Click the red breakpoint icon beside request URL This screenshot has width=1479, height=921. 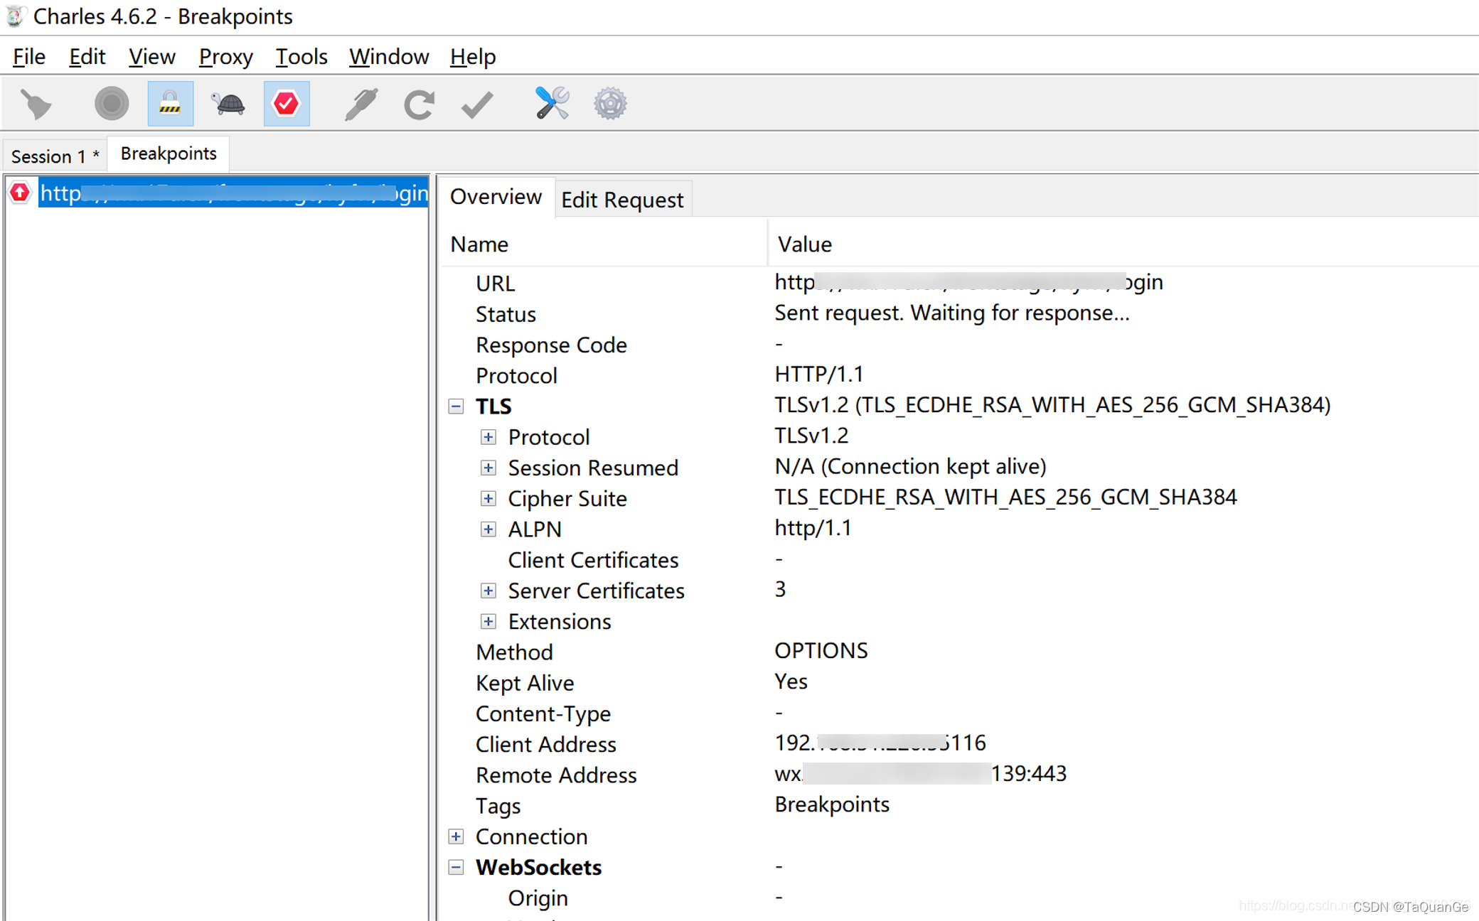pos(20,193)
